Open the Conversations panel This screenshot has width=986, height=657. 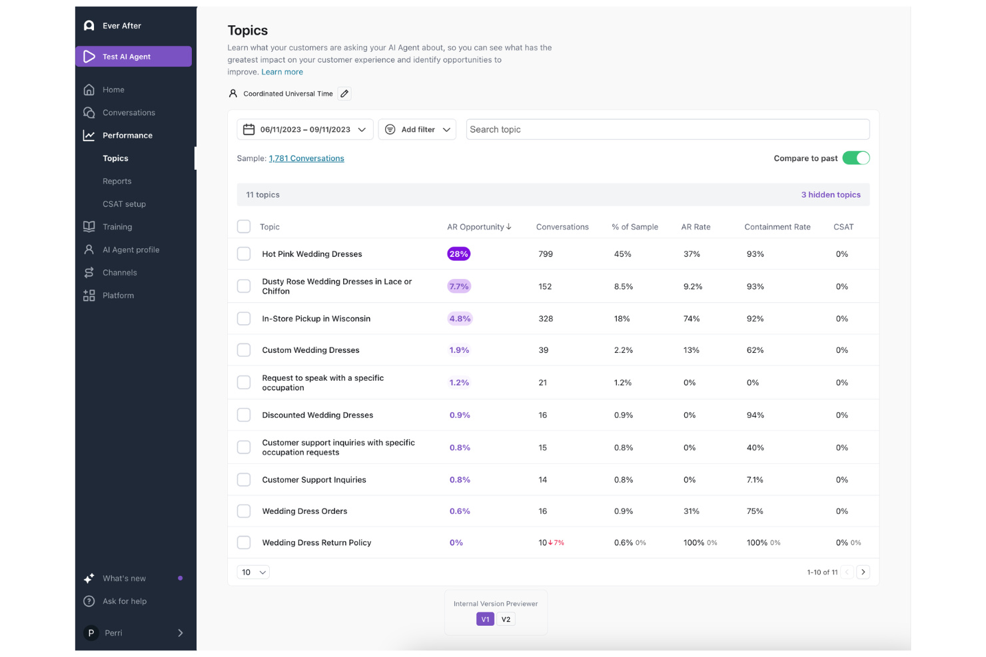coord(128,112)
